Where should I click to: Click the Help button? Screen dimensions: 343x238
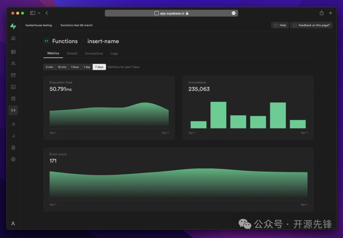[280, 25]
